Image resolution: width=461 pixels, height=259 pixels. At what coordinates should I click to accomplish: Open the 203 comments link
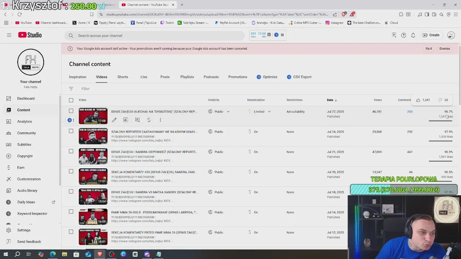(409, 112)
